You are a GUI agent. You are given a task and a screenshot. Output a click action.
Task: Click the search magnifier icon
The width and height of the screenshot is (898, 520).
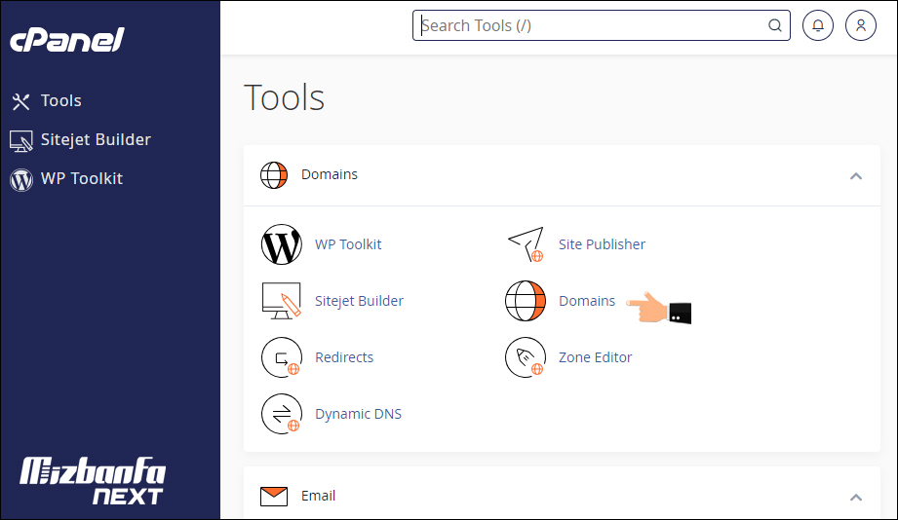point(775,25)
